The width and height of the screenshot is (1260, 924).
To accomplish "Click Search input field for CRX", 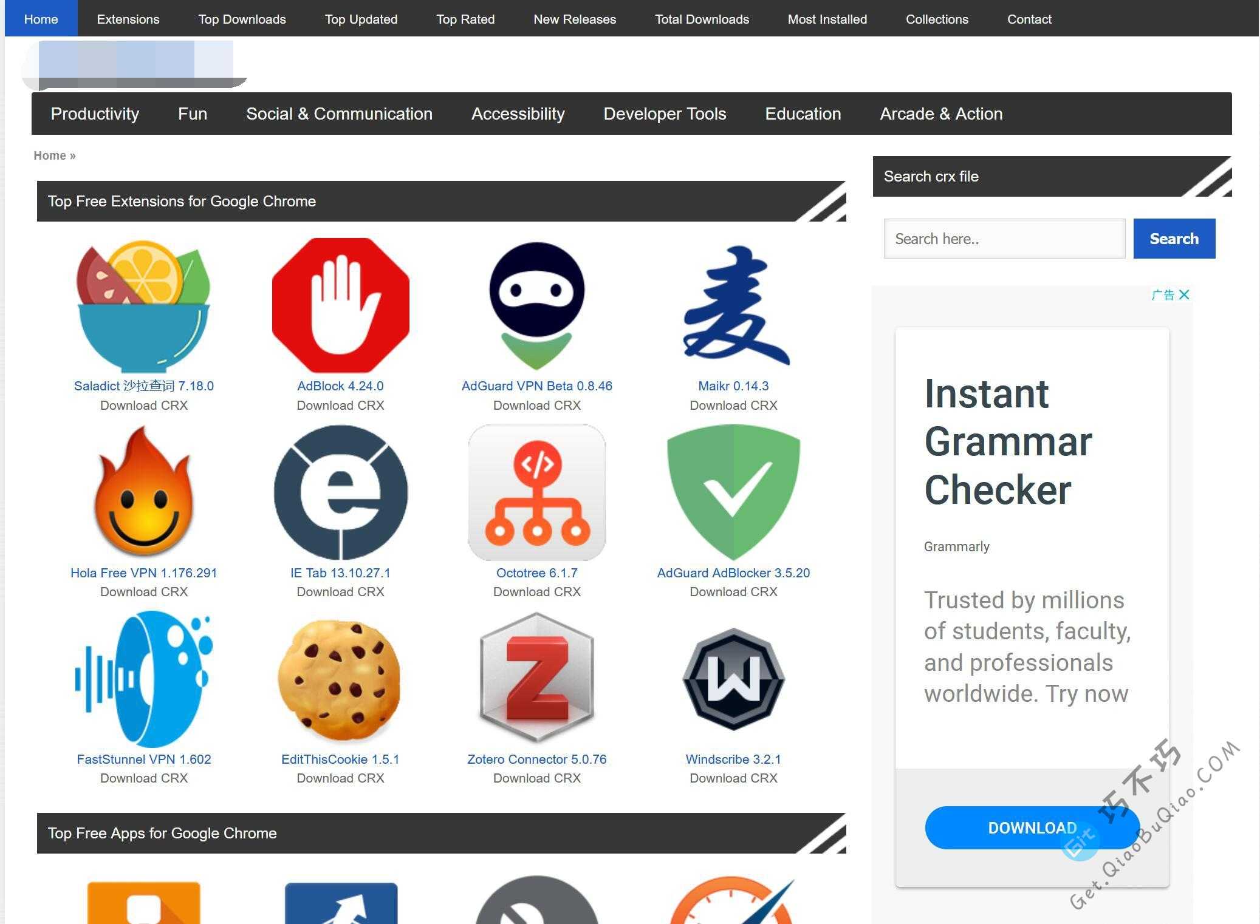I will point(1004,239).
